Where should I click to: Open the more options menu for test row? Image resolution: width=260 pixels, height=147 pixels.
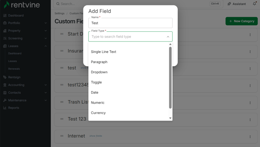coord(250,69)
